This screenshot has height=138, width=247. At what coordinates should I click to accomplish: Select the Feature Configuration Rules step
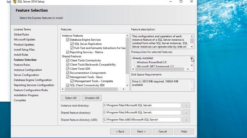(31, 90)
